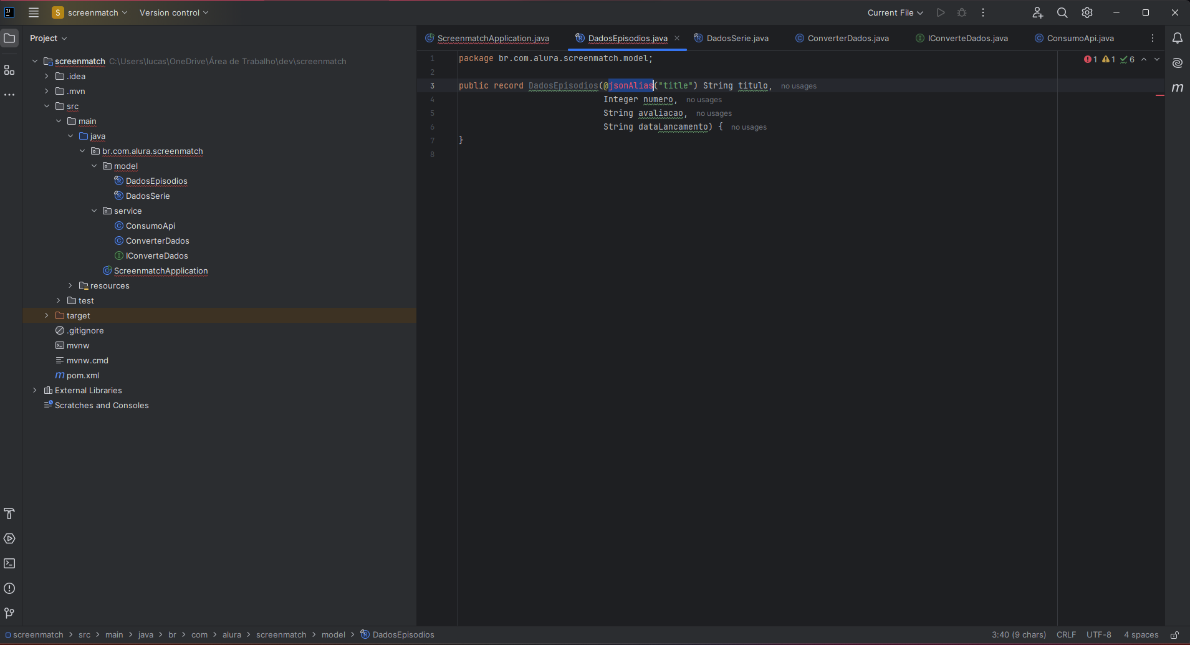This screenshot has width=1190, height=645.
Task: Select ConverterDados class in tree
Action: pos(157,241)
